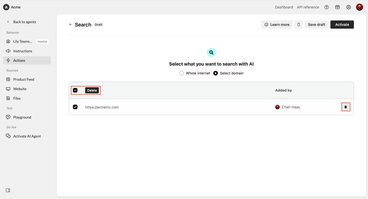Uncheck the https://acmeinc.com row checkbox
Image resolution: width=368 pixels, height=199 pixels.
75,107
